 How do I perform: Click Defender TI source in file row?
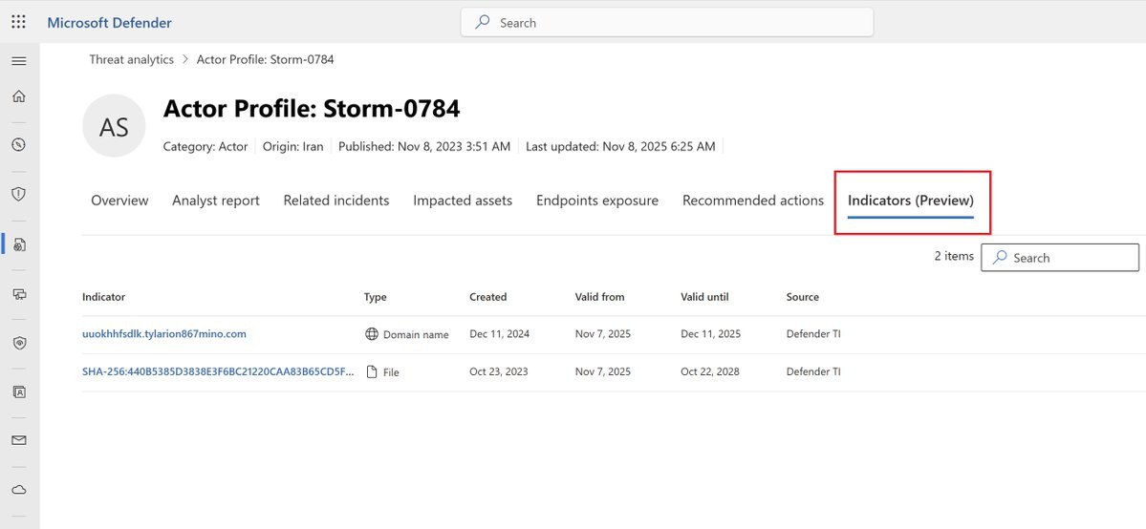pyautogui.click(x=813, y=371)
